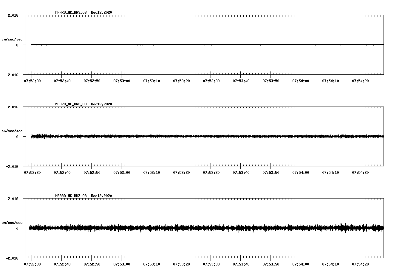This screenshot has height=275, width=405.
Task: Select the Dec12,2020 date label on middle plot
Action: click(x=102, y=104)
